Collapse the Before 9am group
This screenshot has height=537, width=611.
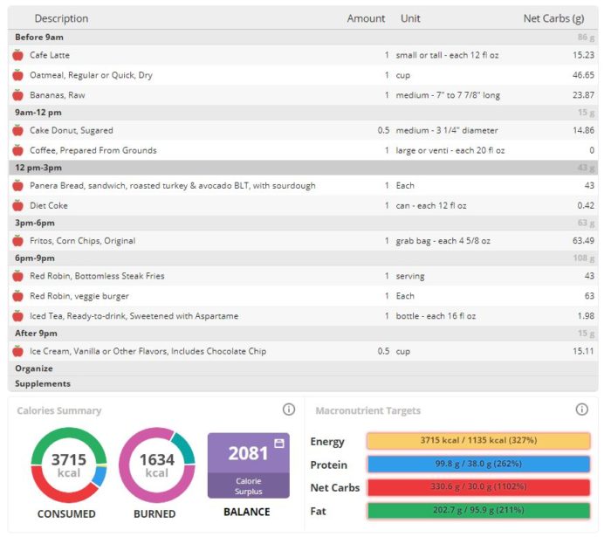303,37
